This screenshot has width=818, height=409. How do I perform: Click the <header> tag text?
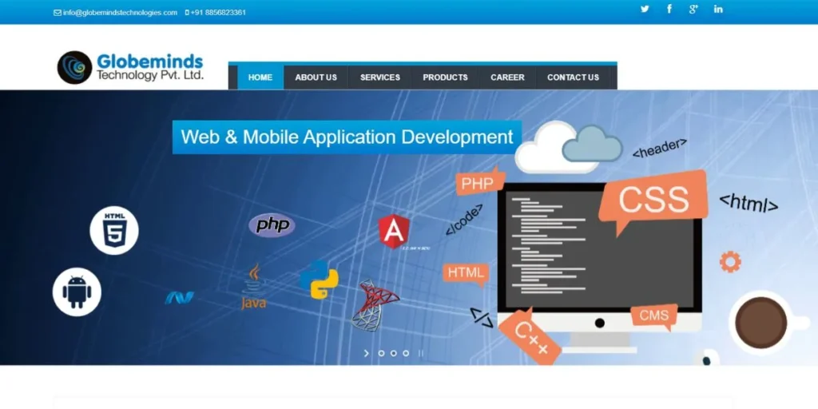pos(660,148)
